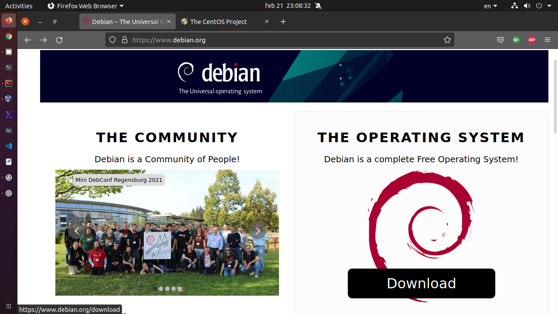Click the Debian Download button

click(x=421, y=283)
